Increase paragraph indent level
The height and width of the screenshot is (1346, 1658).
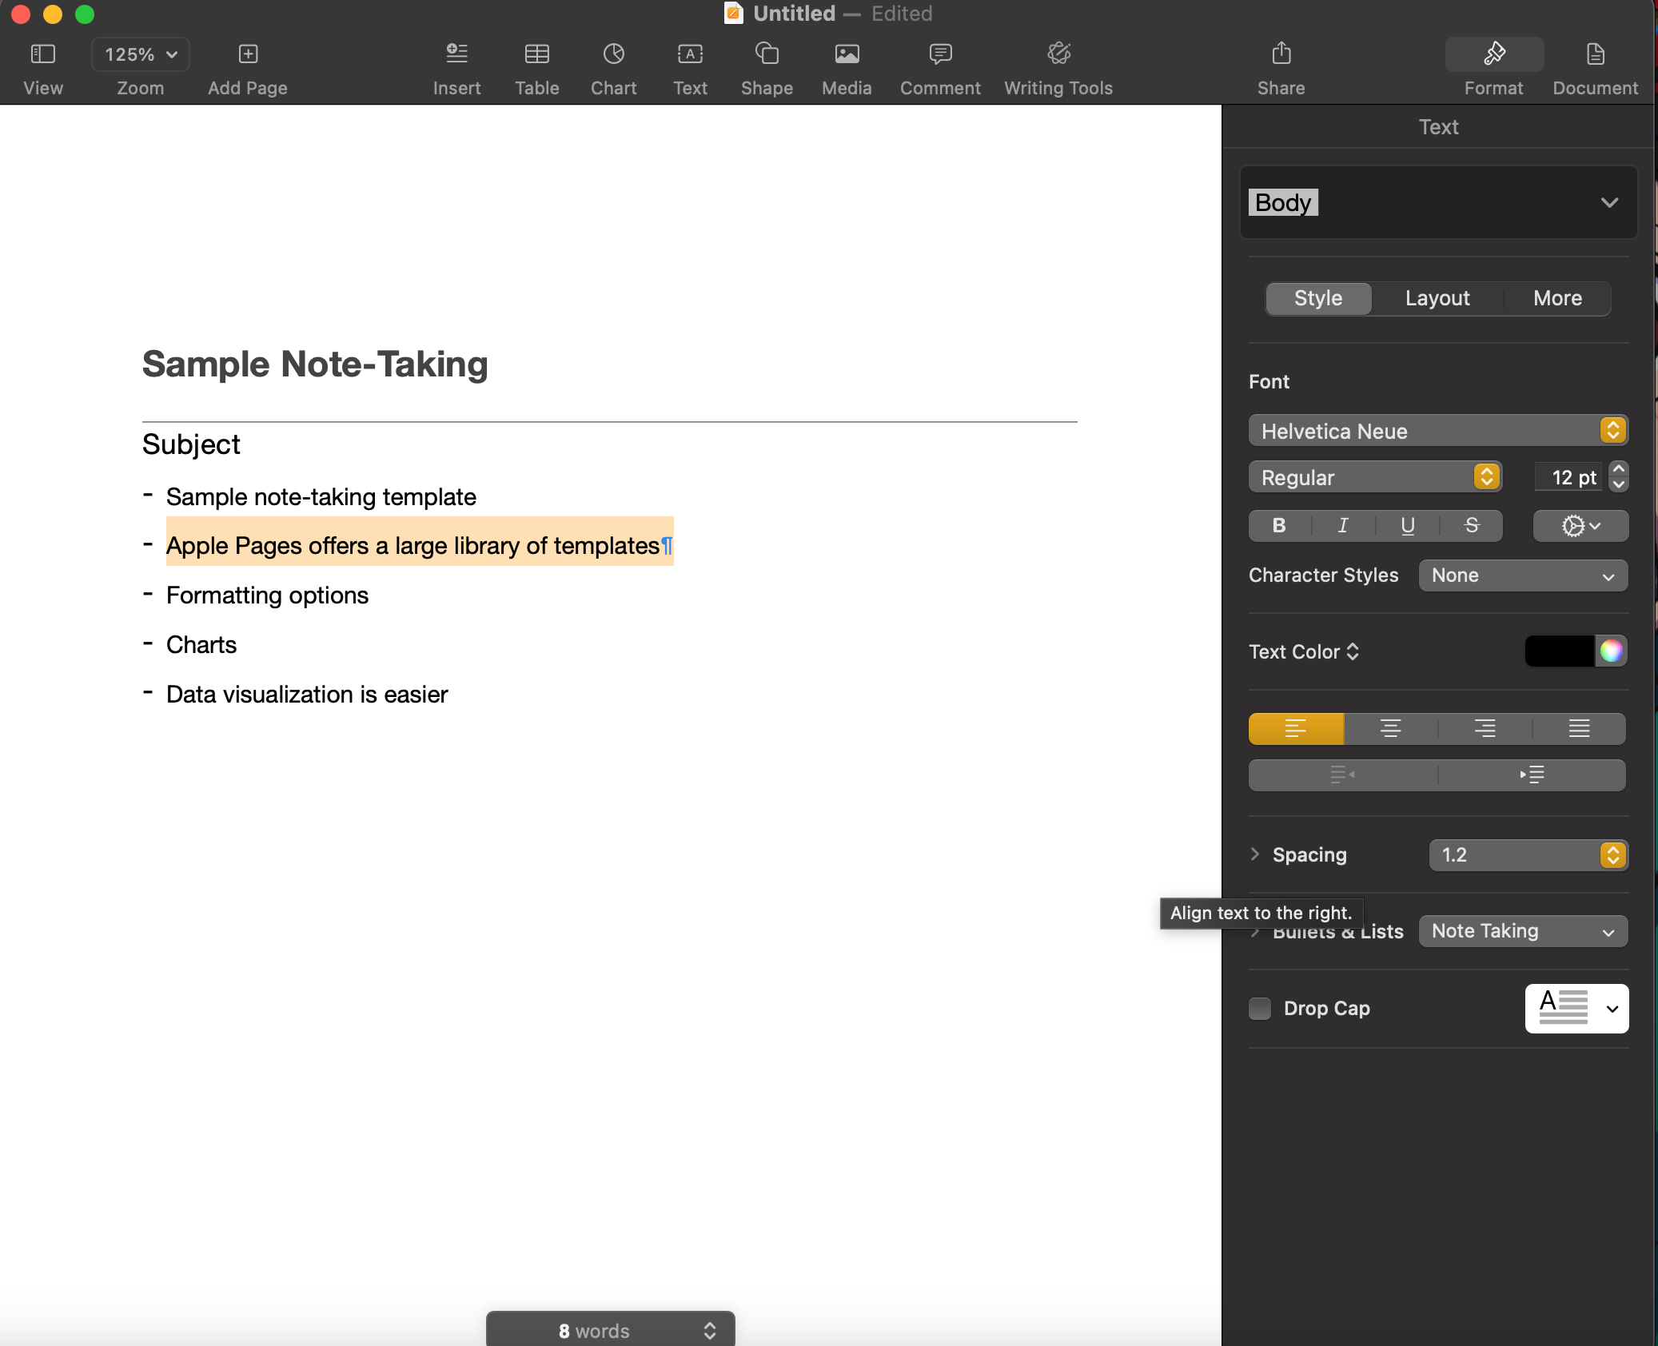tap(1532, 775)
